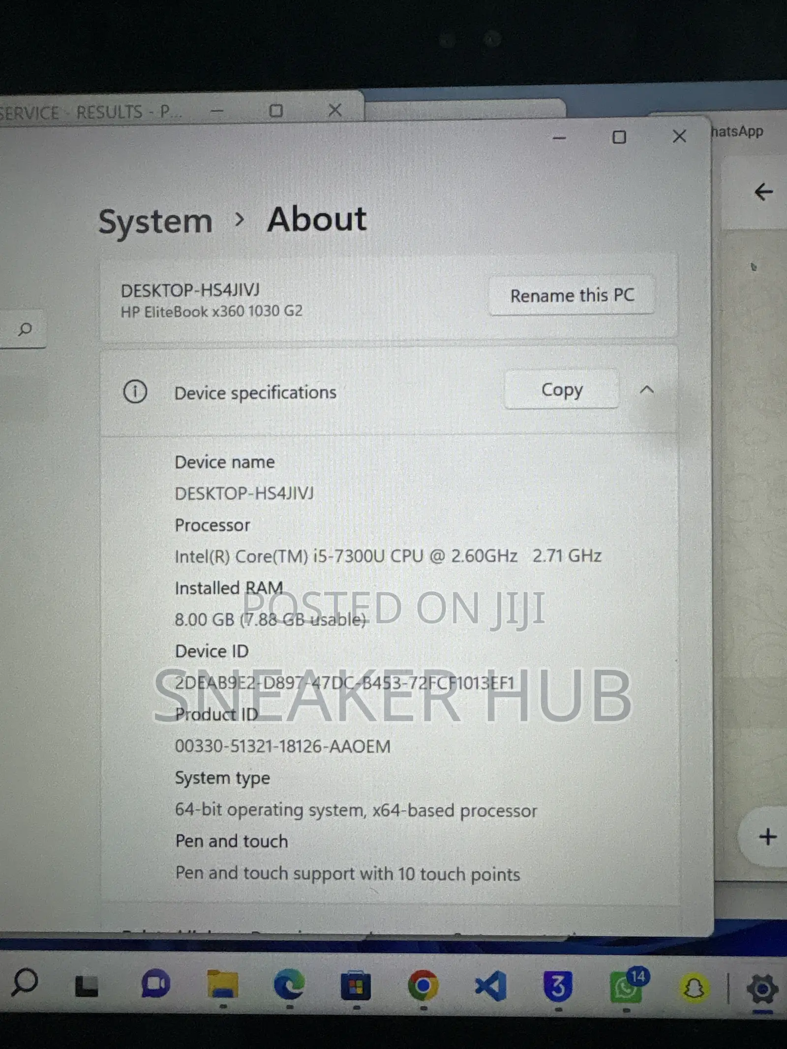The width and height of the screenshot is (787, 1049).
Task: Open Search from the taskbar
Action: [24, 982]
